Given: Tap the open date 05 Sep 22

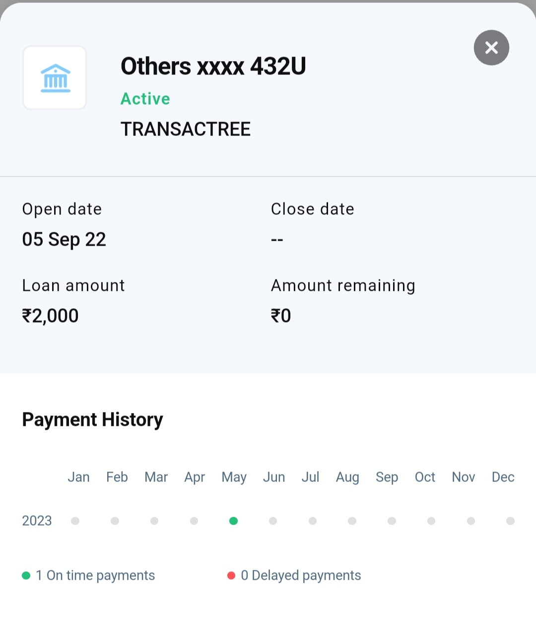Looking at the screenshot, I should (64, 239).
